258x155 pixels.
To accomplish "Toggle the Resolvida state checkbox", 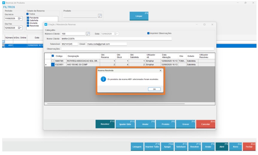I will pyautogui.click(x=28, y=26).
